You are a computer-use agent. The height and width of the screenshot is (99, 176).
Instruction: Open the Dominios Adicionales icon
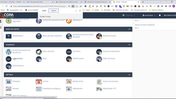point(99,52)
